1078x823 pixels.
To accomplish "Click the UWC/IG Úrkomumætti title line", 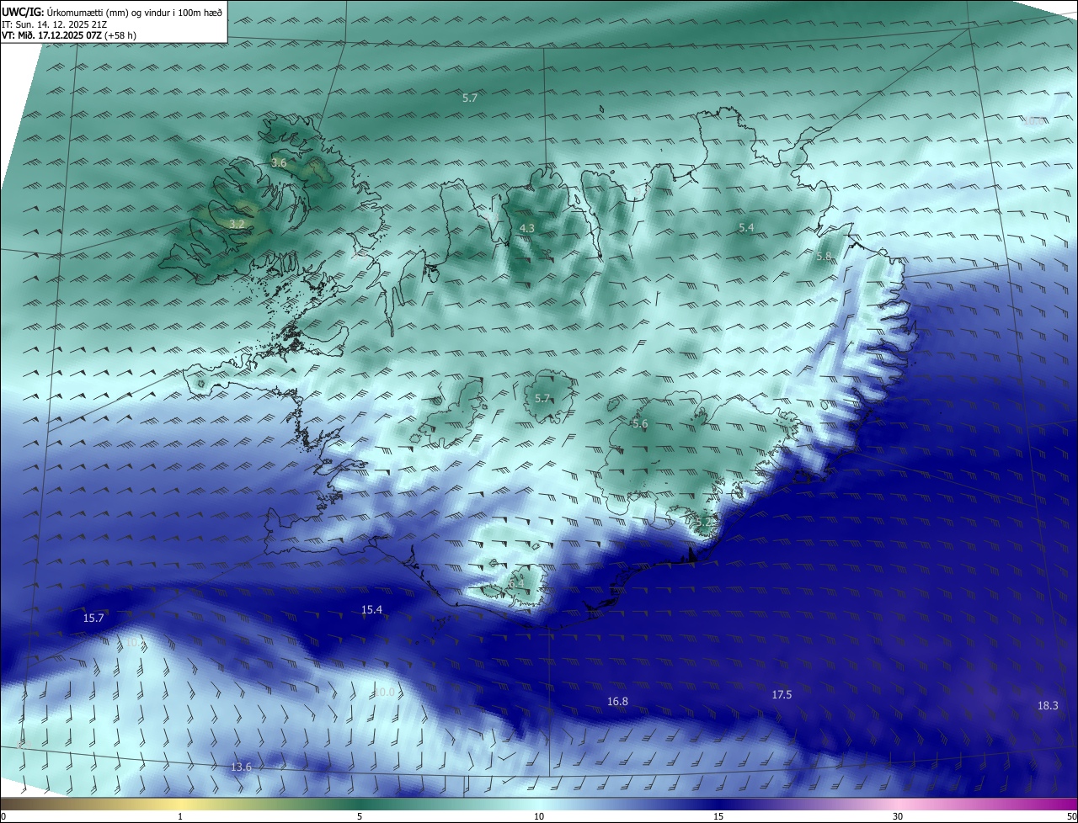I will coord(113,12).
